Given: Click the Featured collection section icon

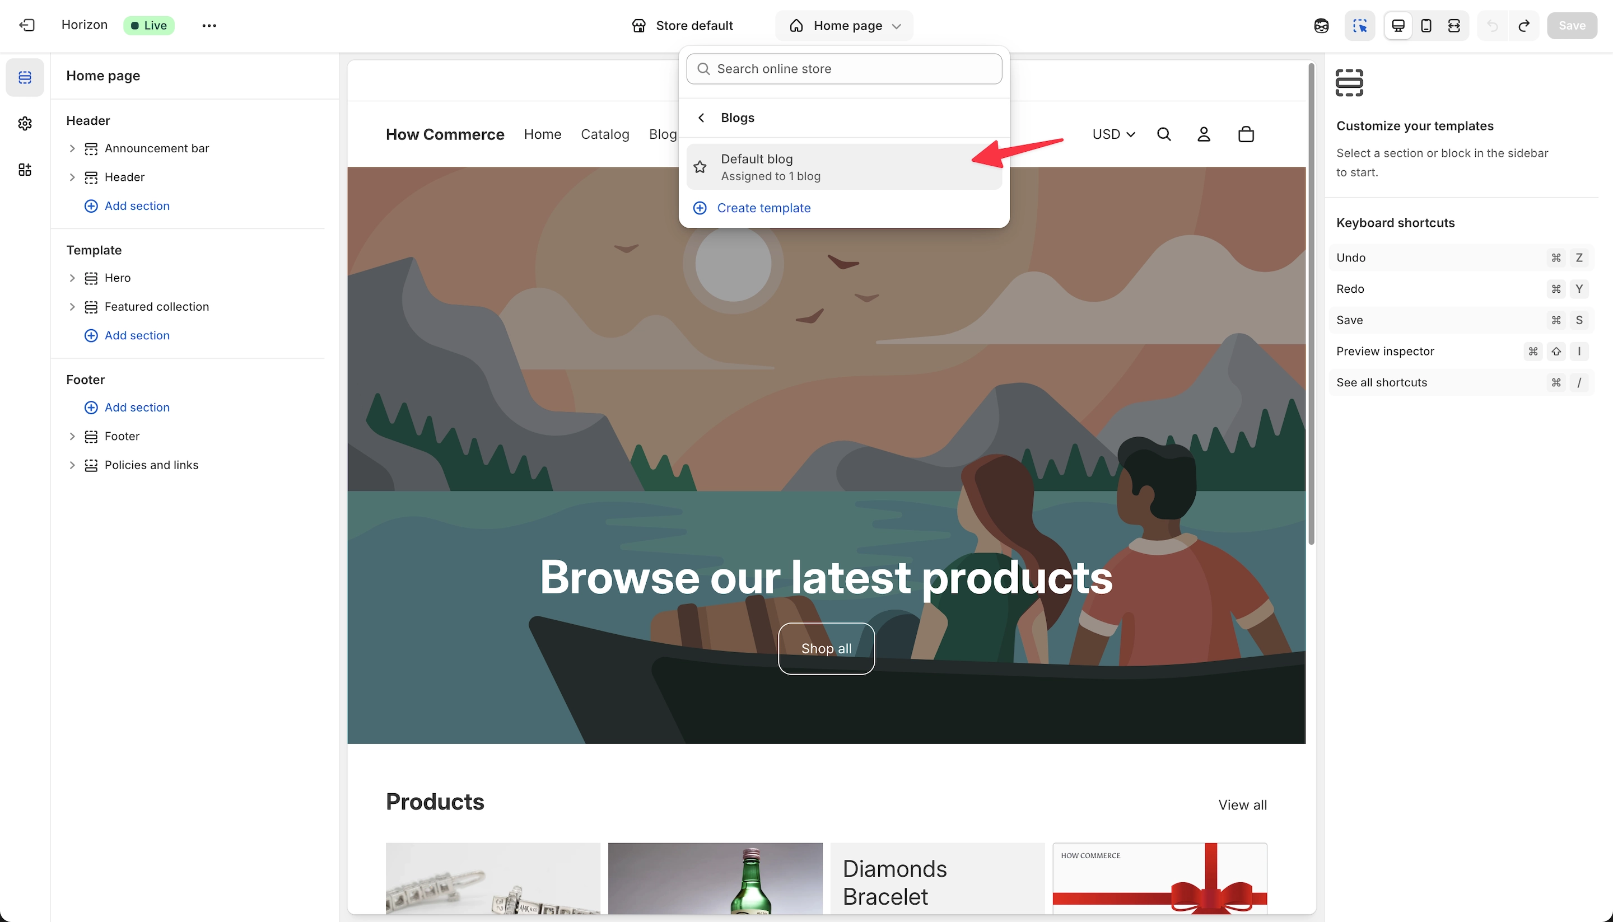Looking at the screenshot, I should tap(91, 306).
